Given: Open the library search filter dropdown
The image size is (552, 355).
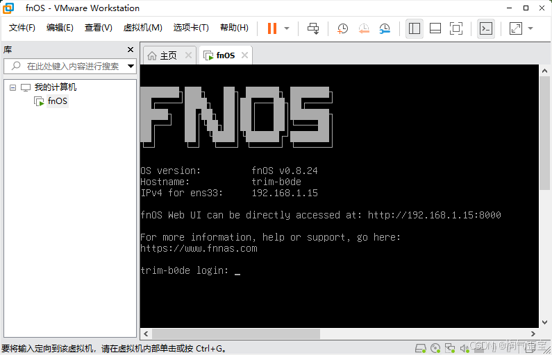Looking at the screenshot, I should coord(131,66).
